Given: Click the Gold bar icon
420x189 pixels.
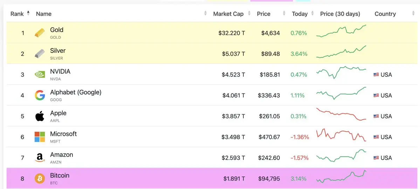Looking at the screenshot, I should click(x=40, y=33).
